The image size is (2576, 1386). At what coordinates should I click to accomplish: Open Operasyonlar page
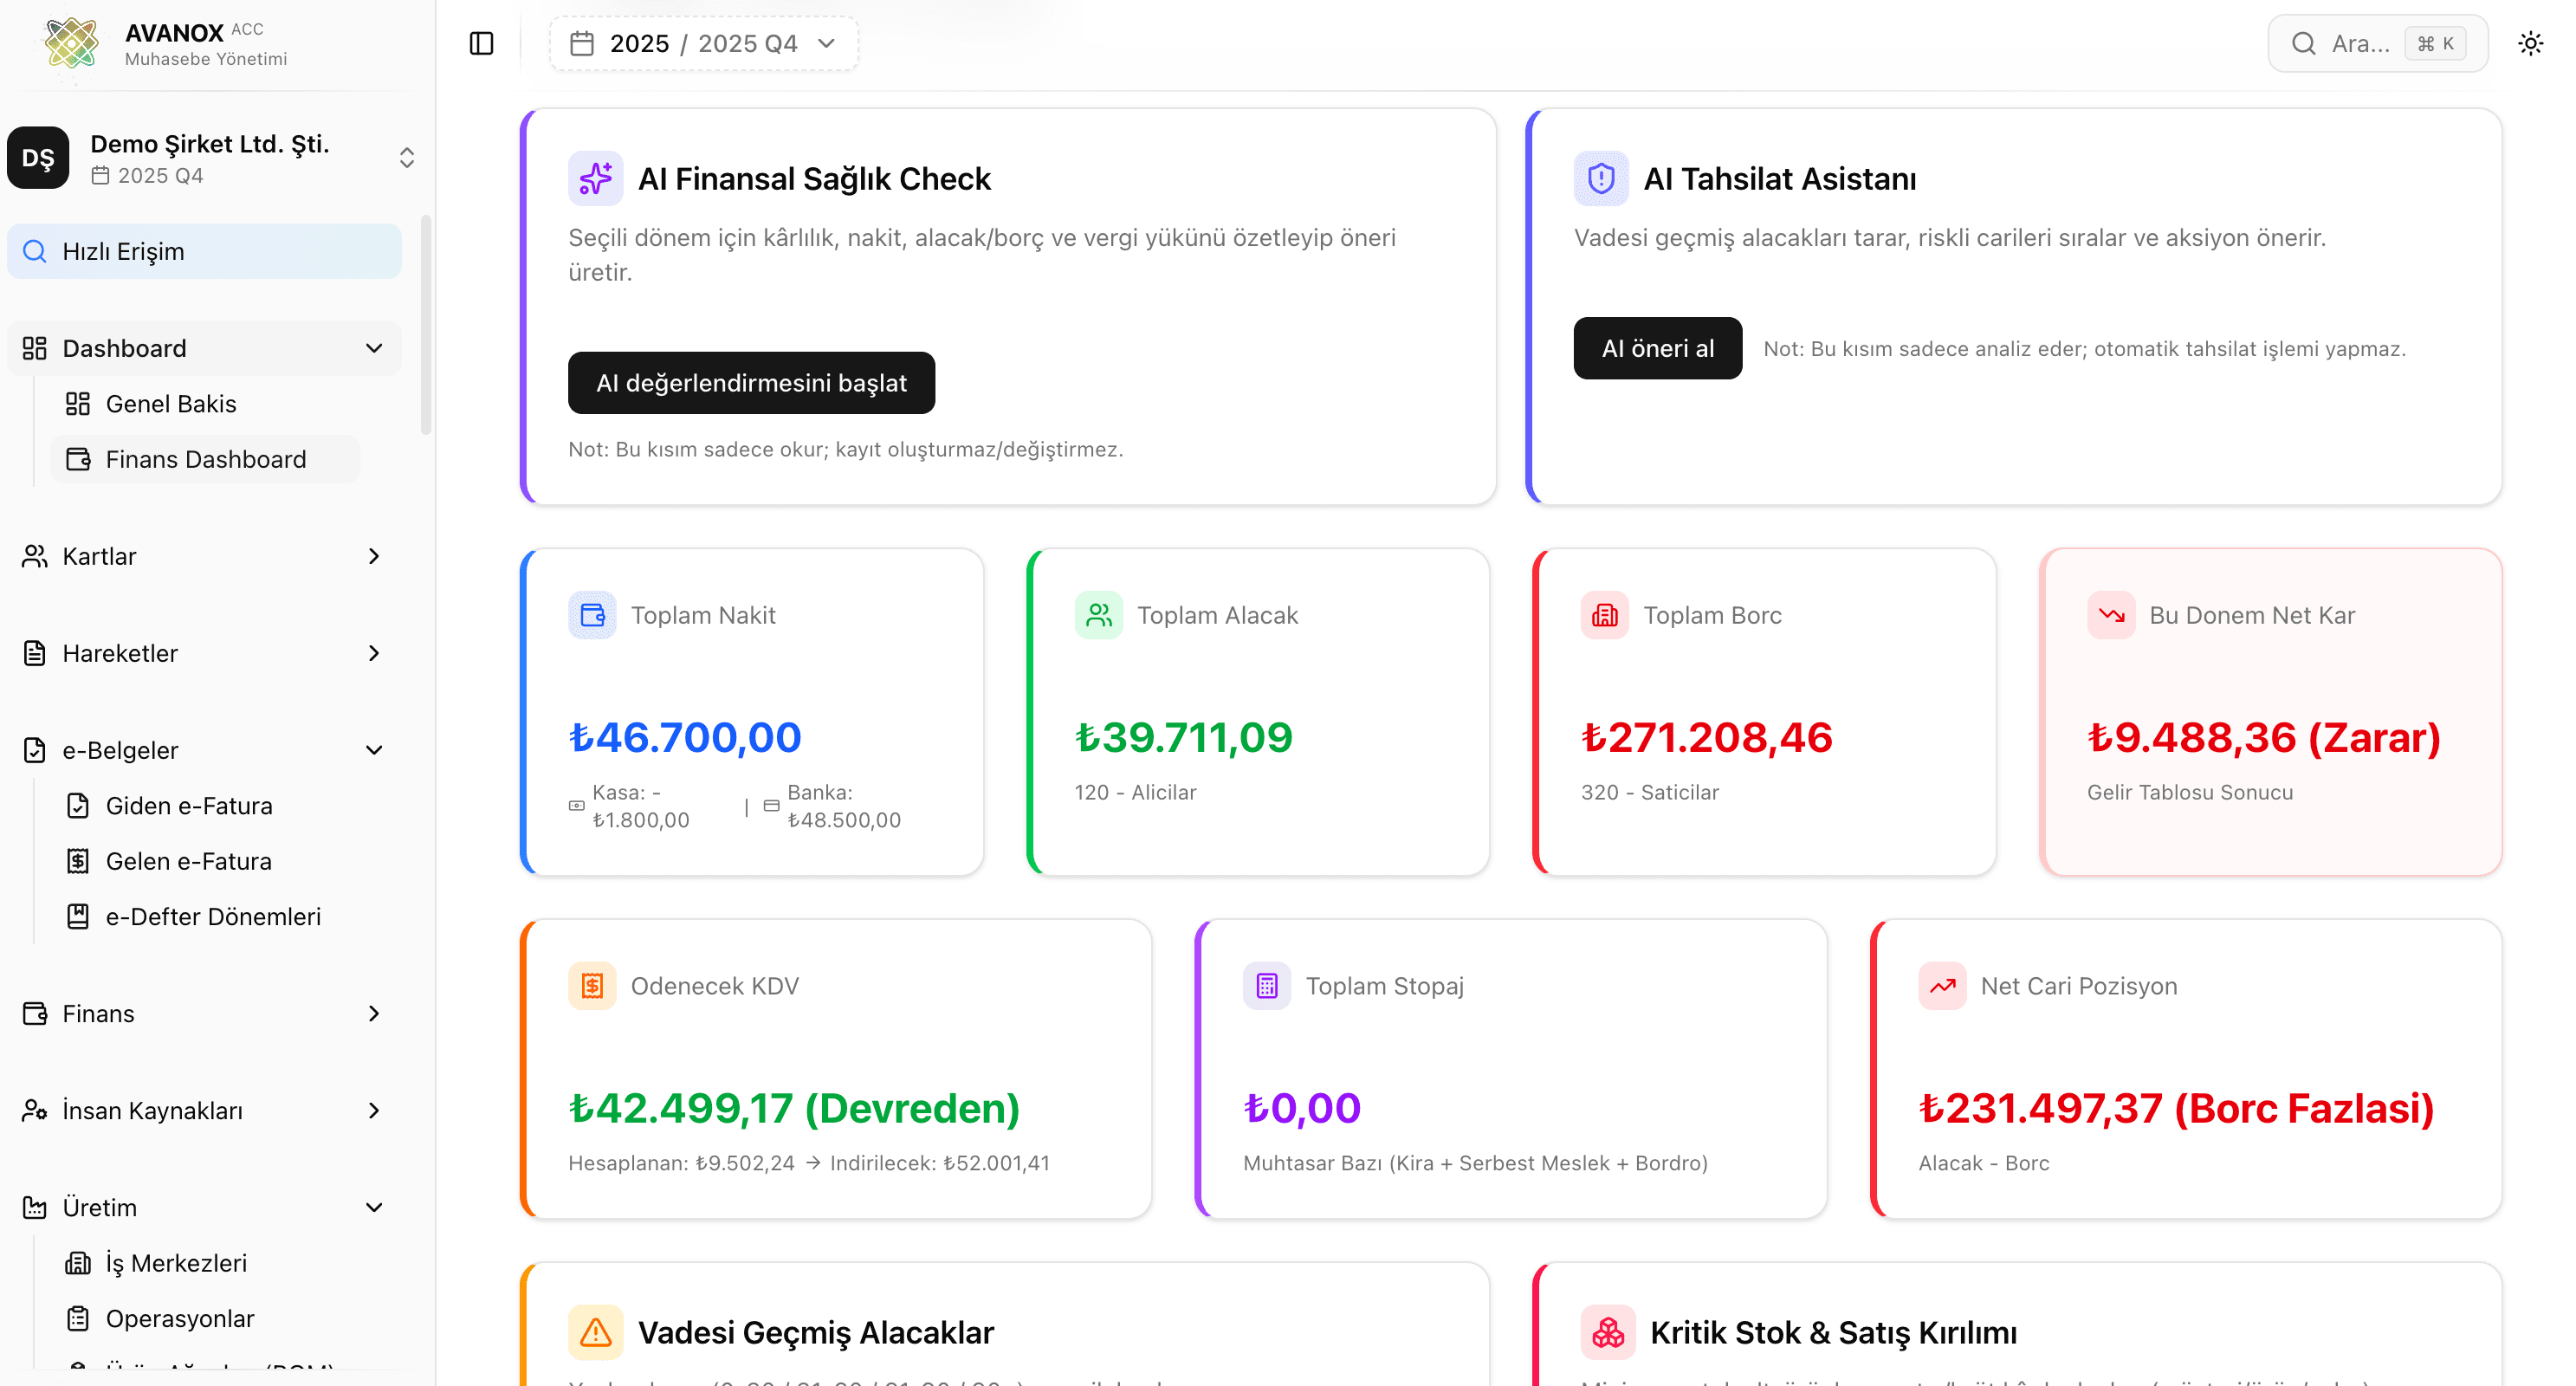(204, 1319)
